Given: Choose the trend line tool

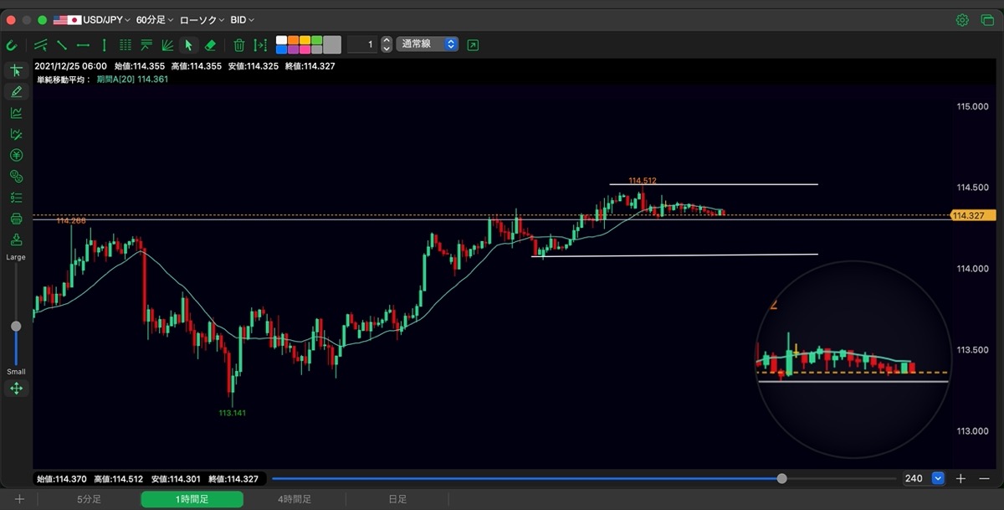Looking at the screenshot, I should pos(62,45).
